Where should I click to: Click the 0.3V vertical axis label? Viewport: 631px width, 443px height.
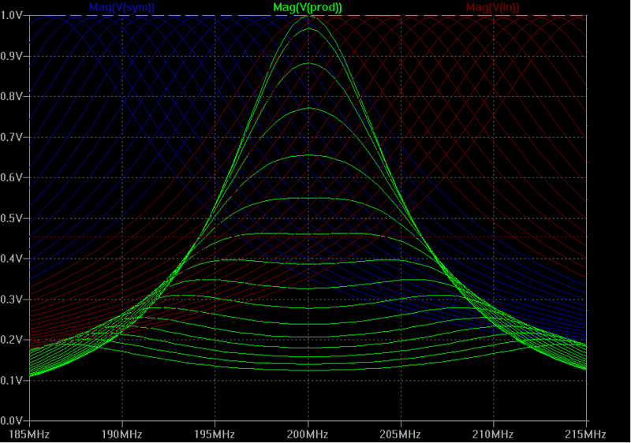pos(15,300)
